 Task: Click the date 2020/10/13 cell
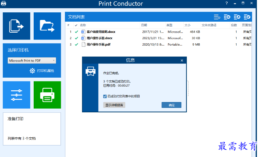click(153, 44)
